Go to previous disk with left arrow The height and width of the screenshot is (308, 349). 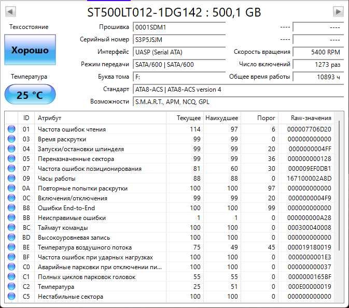[10, 11]
